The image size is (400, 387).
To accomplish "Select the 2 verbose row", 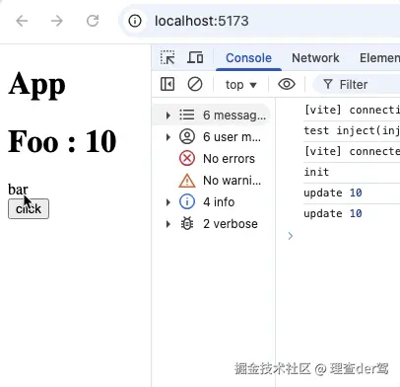I will tap(212, 224).
